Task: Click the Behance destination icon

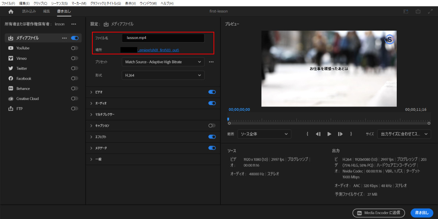Action: [11, 89]
